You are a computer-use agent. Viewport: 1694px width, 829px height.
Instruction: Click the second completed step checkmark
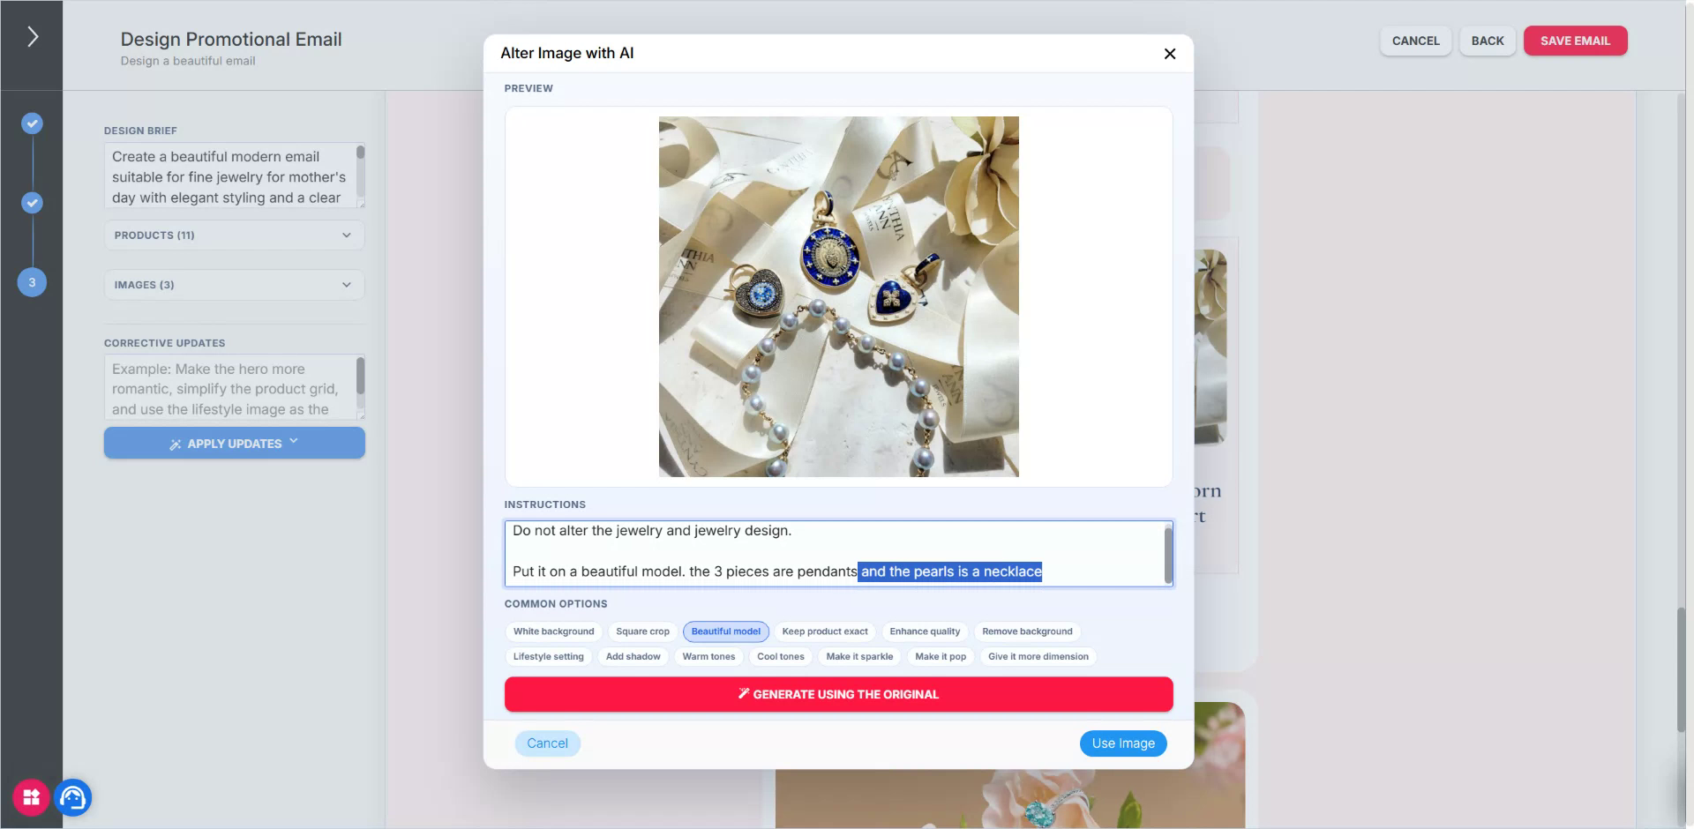(32, 203)
